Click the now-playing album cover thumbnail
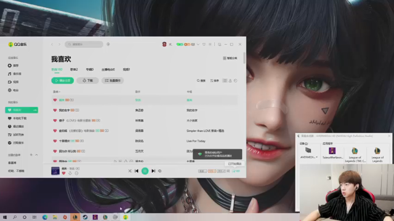Image resolution: width=394 pixels, height=221 pixels. tap(55, 171)
